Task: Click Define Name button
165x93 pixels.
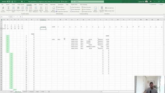Action: [x=60, y=7]
